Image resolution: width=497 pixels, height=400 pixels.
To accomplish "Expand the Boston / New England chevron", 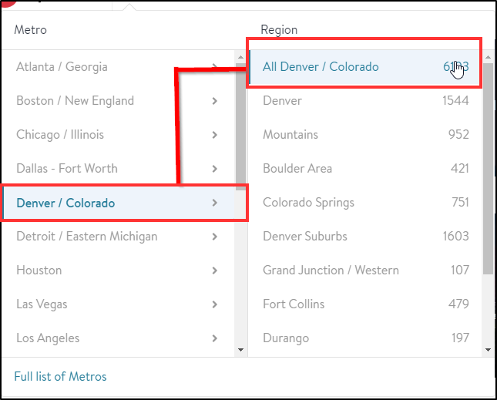I will (x=214, y=101).
